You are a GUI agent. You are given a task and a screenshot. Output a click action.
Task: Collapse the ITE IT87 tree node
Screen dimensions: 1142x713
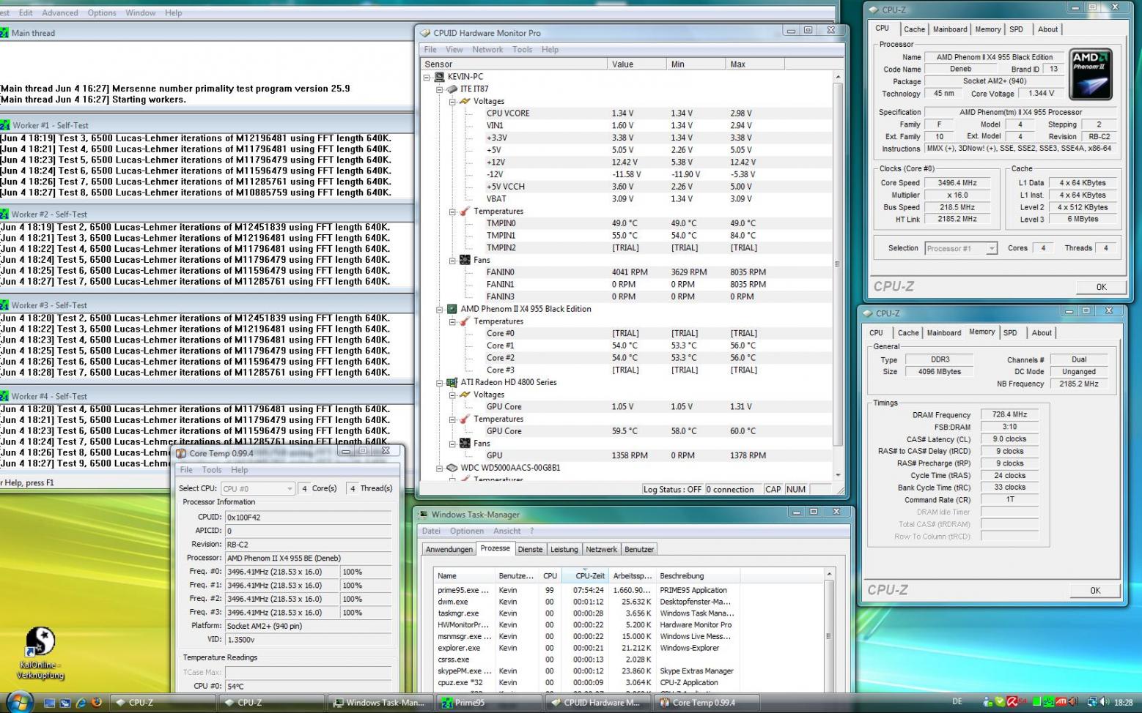tap(440, 89)
